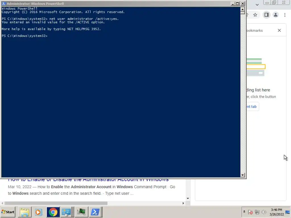
Task: Close the Chrome bookmarks side panel
Action: [x=279, y=30]
